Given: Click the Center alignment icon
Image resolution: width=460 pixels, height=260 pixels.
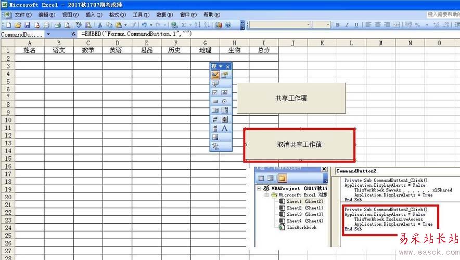Looking at the screenshot, I should click(x=378, y=25).
